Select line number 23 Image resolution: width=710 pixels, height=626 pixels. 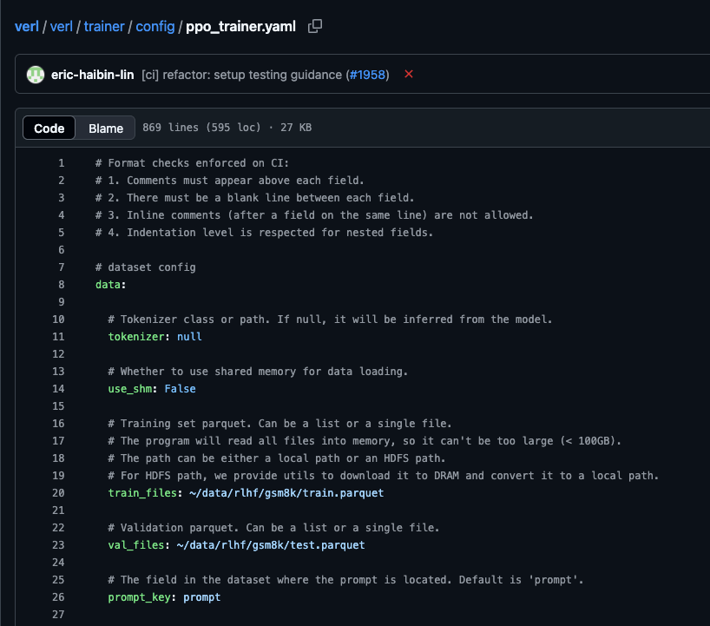(58, 545)
